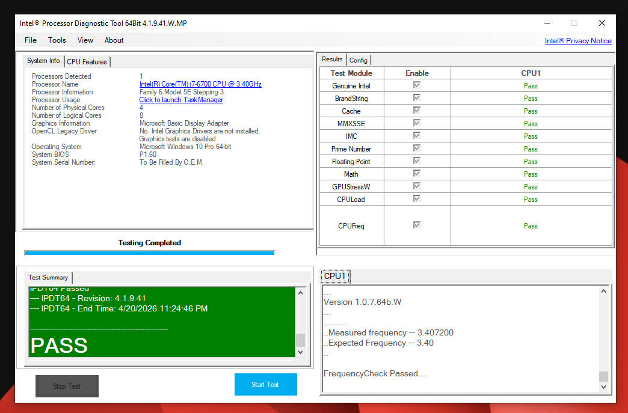Click the IPDT64 End Time line
The height and width of the screenshot is (413, 628).
tap(119, 308)
